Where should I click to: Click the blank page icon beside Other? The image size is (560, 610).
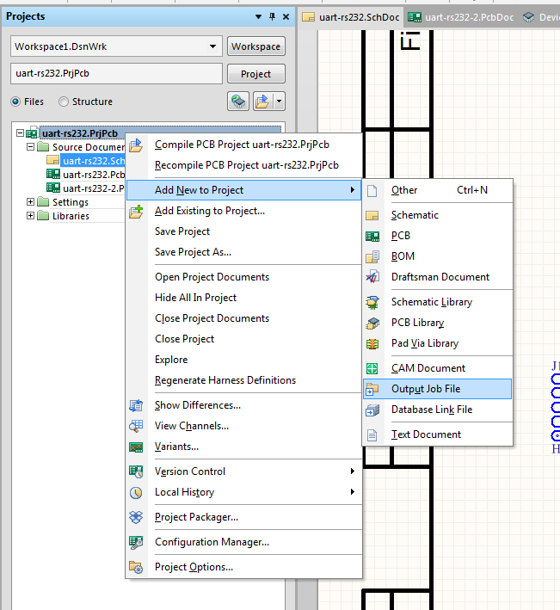coord(372,191)
